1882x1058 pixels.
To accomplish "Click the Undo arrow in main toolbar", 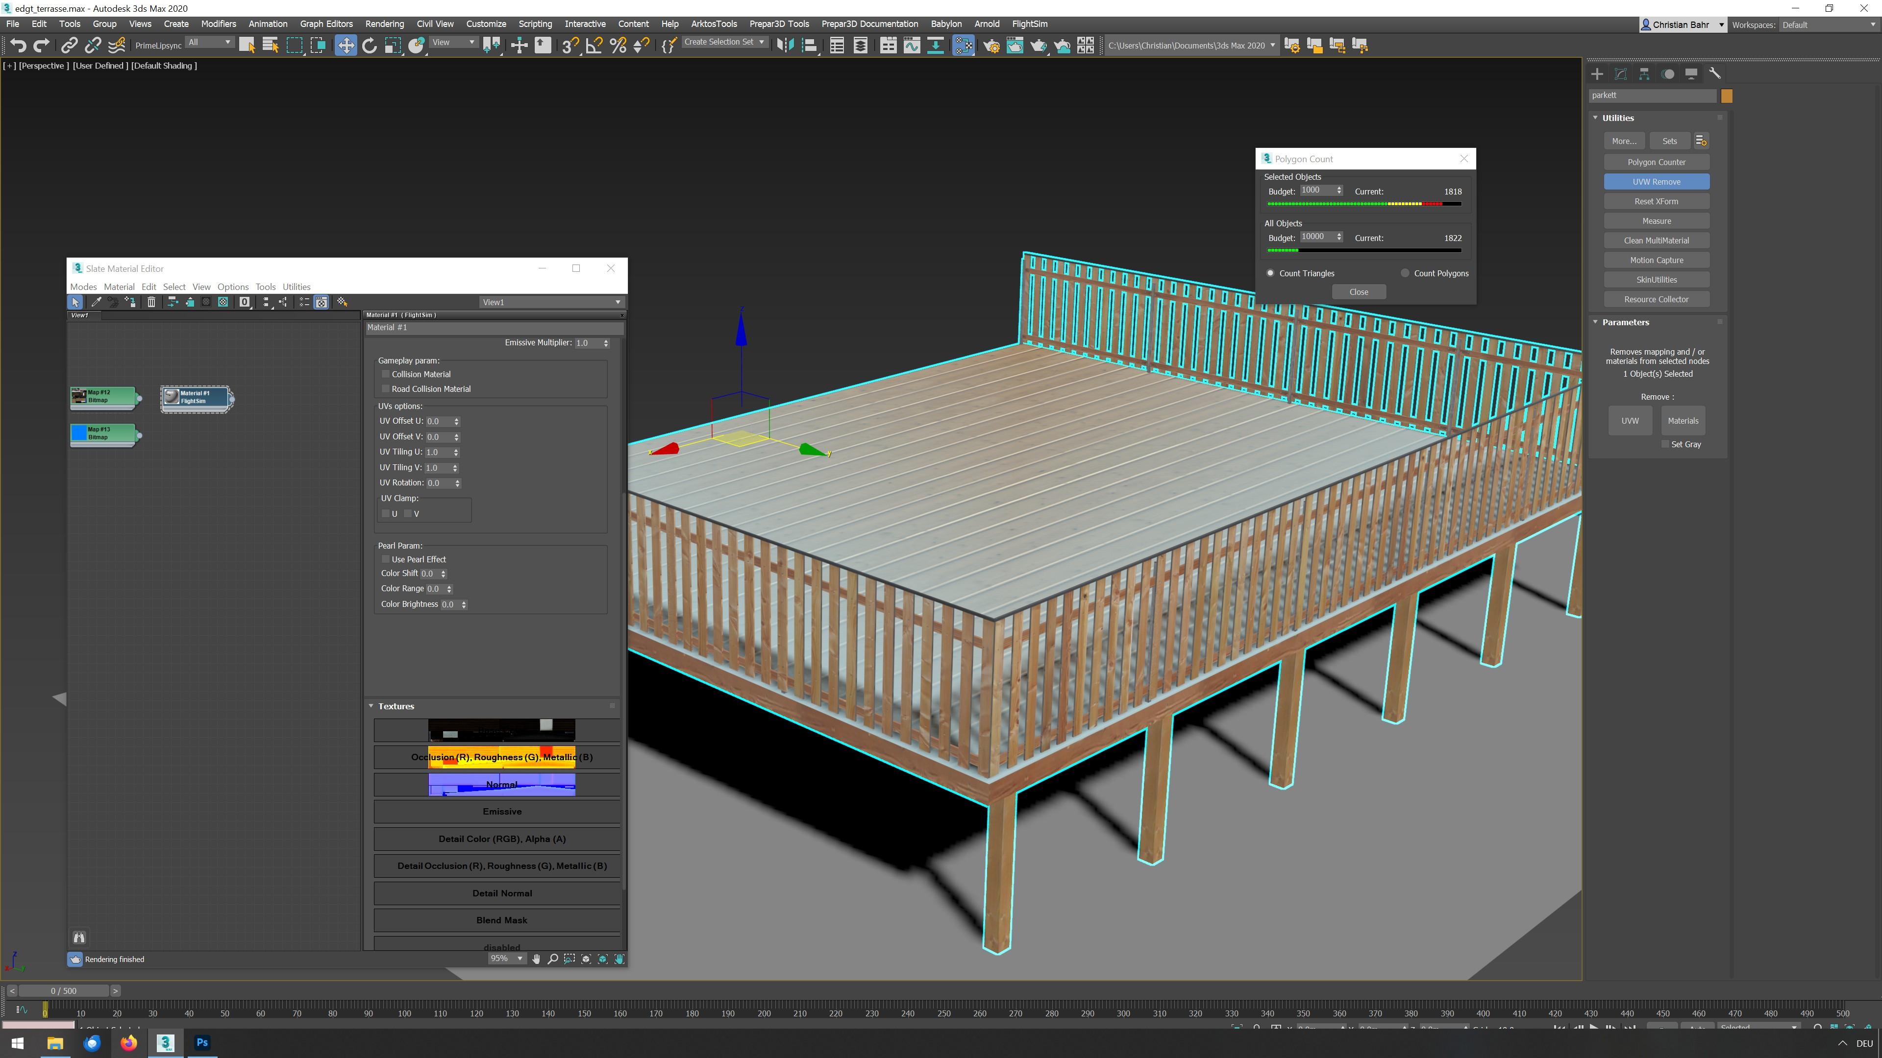I will coord(18,45).
